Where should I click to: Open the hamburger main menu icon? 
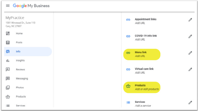(x=8, y=6)
